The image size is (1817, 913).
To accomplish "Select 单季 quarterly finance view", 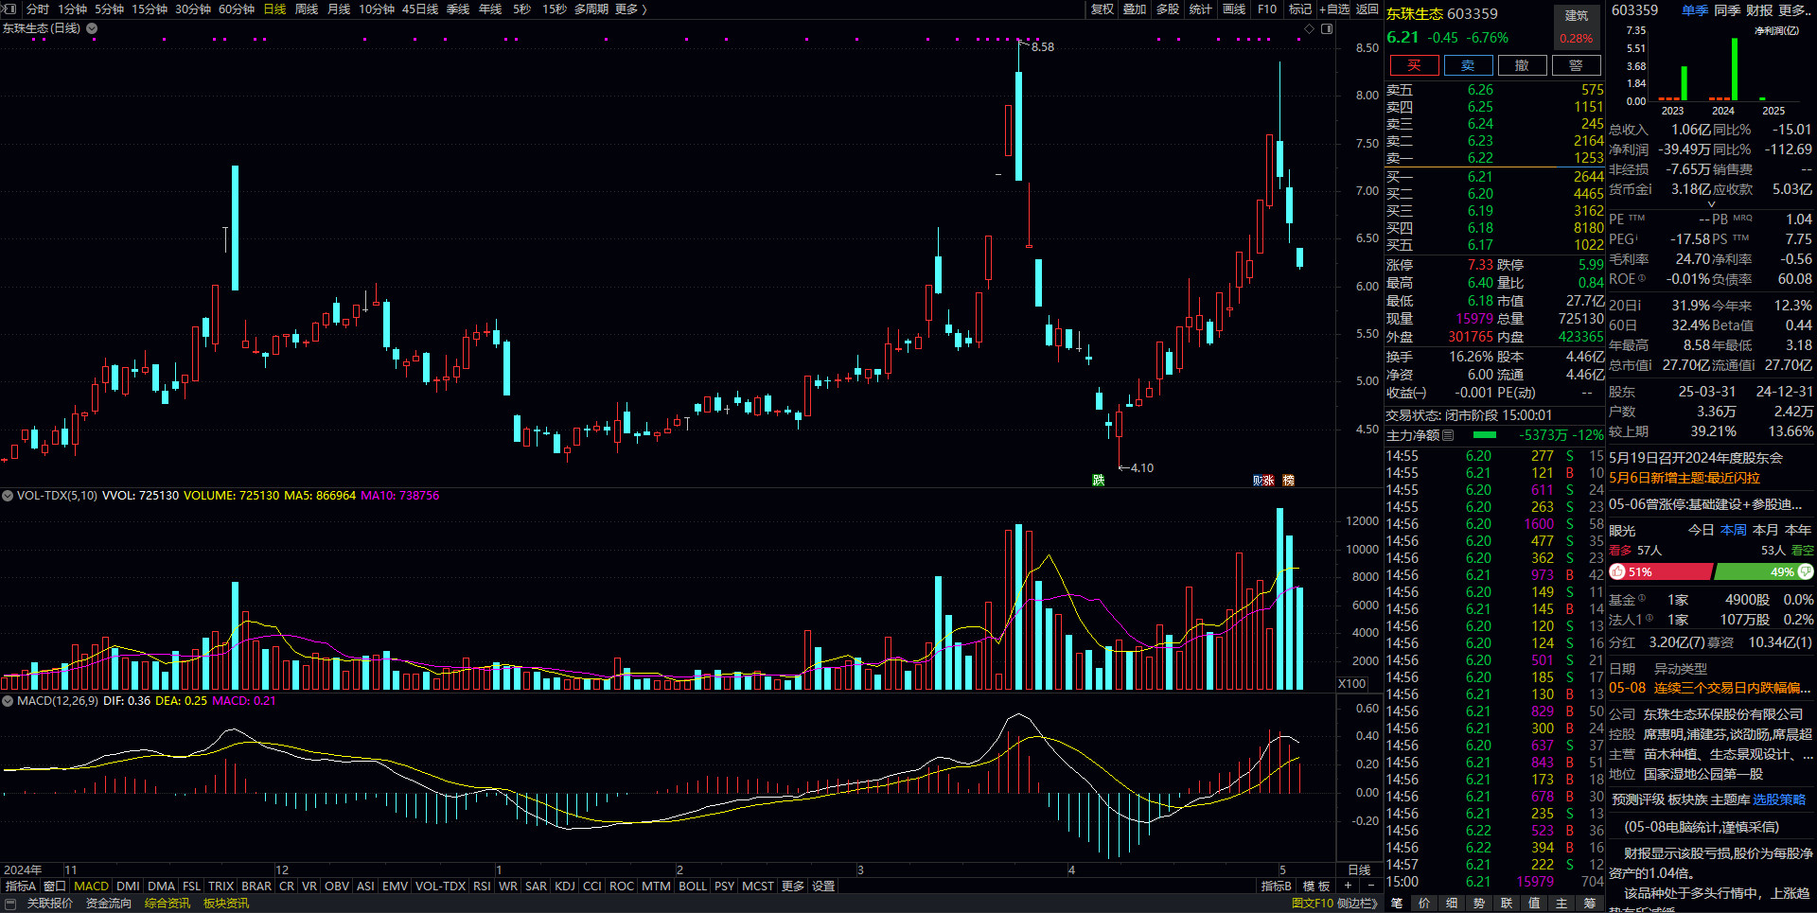I will pyautogui.click(x=1695, y=9).
